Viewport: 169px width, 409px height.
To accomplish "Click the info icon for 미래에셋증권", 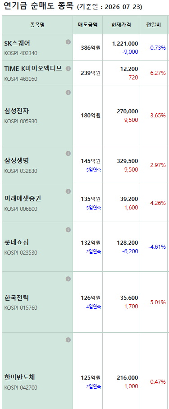I will pyautogui.click(x=68, y=191).
